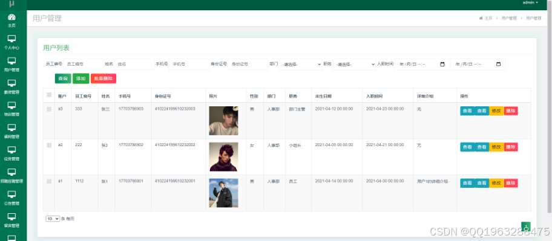Open 留言管理 in the sidebar
This screenshot has height=241, width=552.
11,220
